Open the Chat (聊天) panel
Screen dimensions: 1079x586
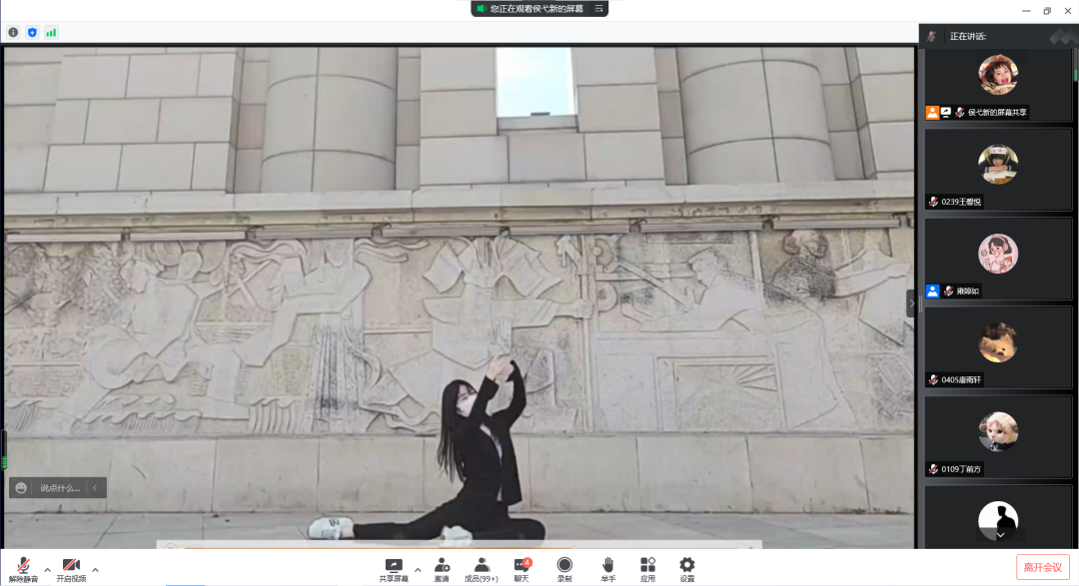click(x=522, y=568)
